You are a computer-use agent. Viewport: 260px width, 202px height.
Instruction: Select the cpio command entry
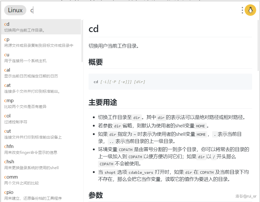[x=41, y=195]
